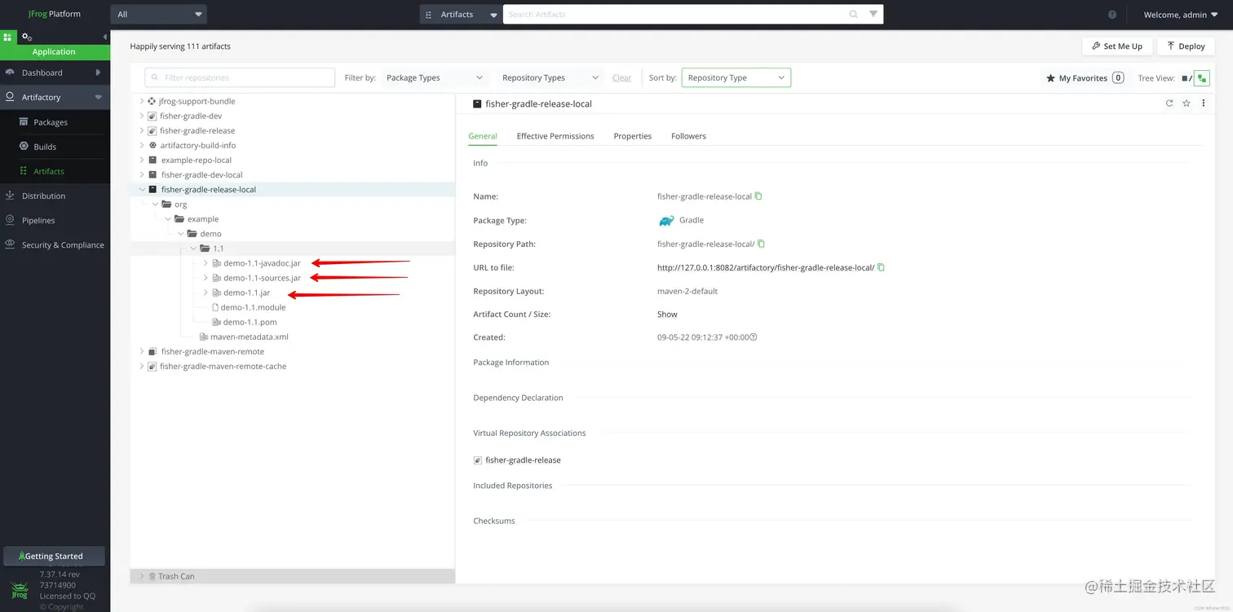Click the Created date help icon
This screenshot has width=1233, height=612.
(x=753, y=337)
